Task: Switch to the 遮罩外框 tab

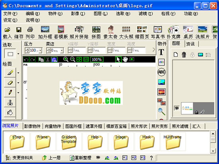Action: point(94,126)
